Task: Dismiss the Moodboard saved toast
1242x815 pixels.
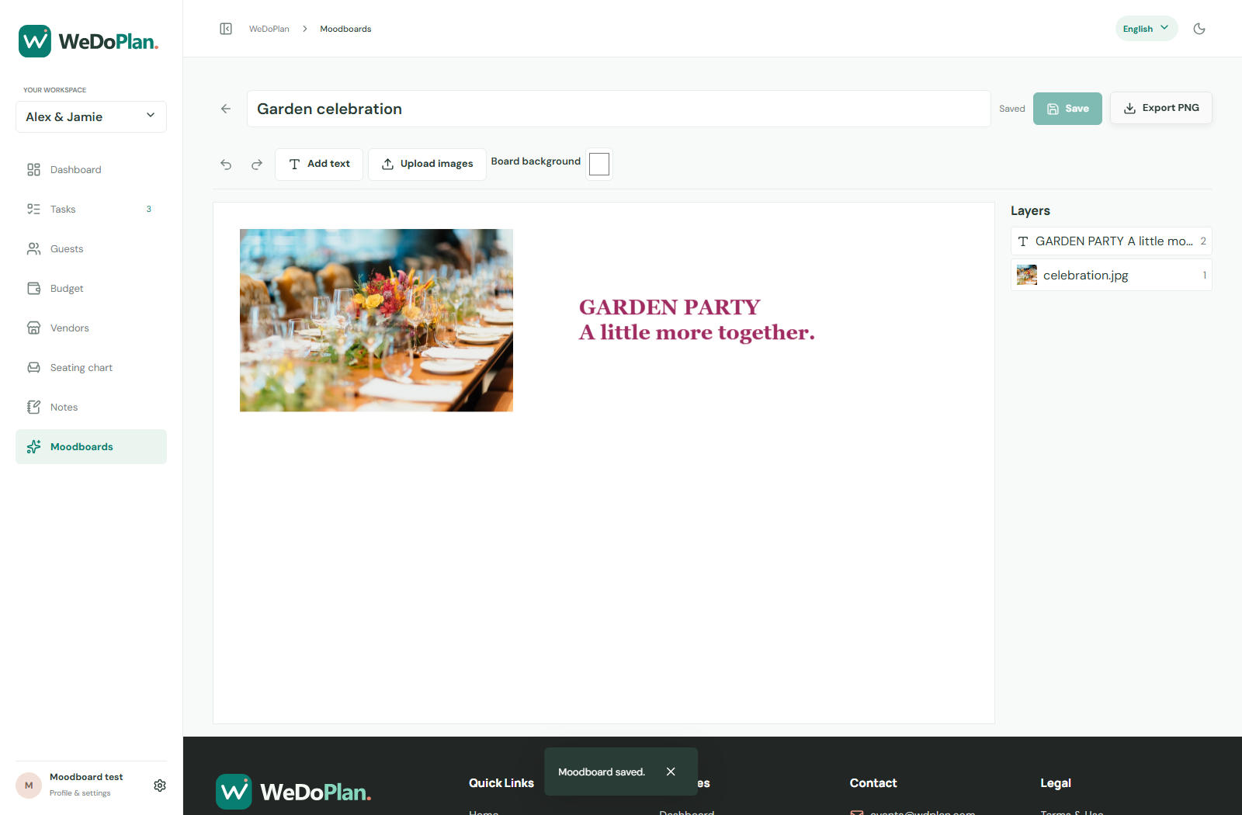Action: [671, 772]
